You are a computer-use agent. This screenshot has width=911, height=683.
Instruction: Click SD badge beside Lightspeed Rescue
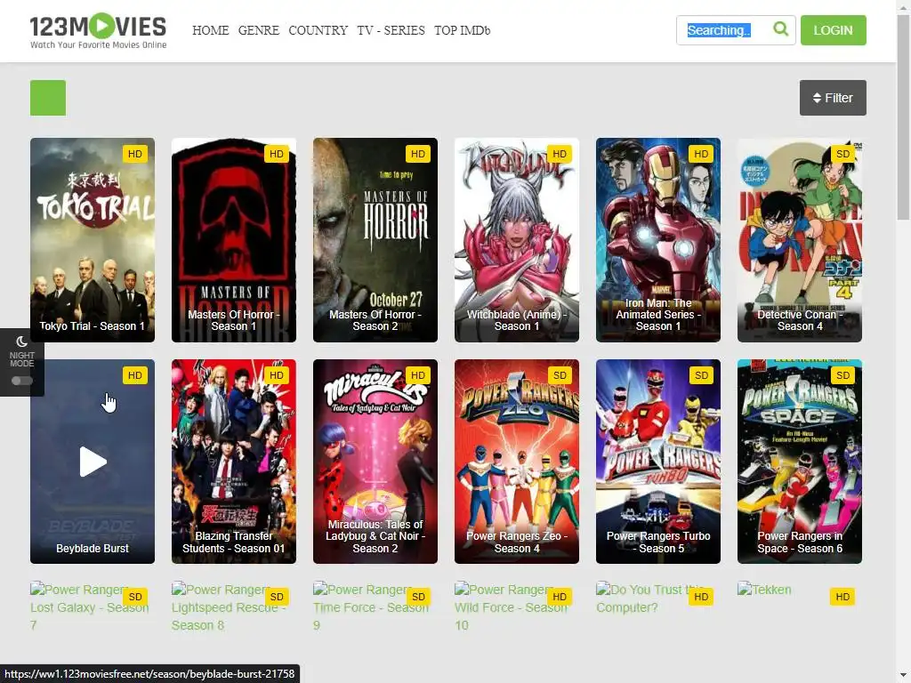coord(277,597)
